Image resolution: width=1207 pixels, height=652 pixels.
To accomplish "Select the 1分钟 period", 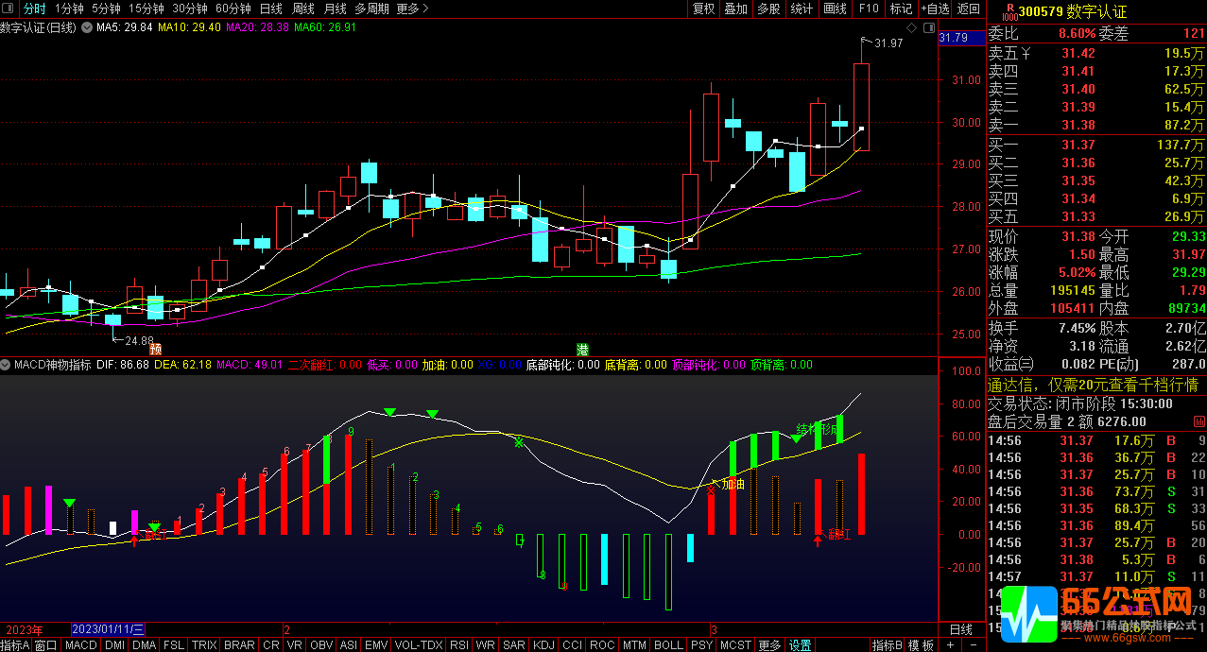I will 69,9.
